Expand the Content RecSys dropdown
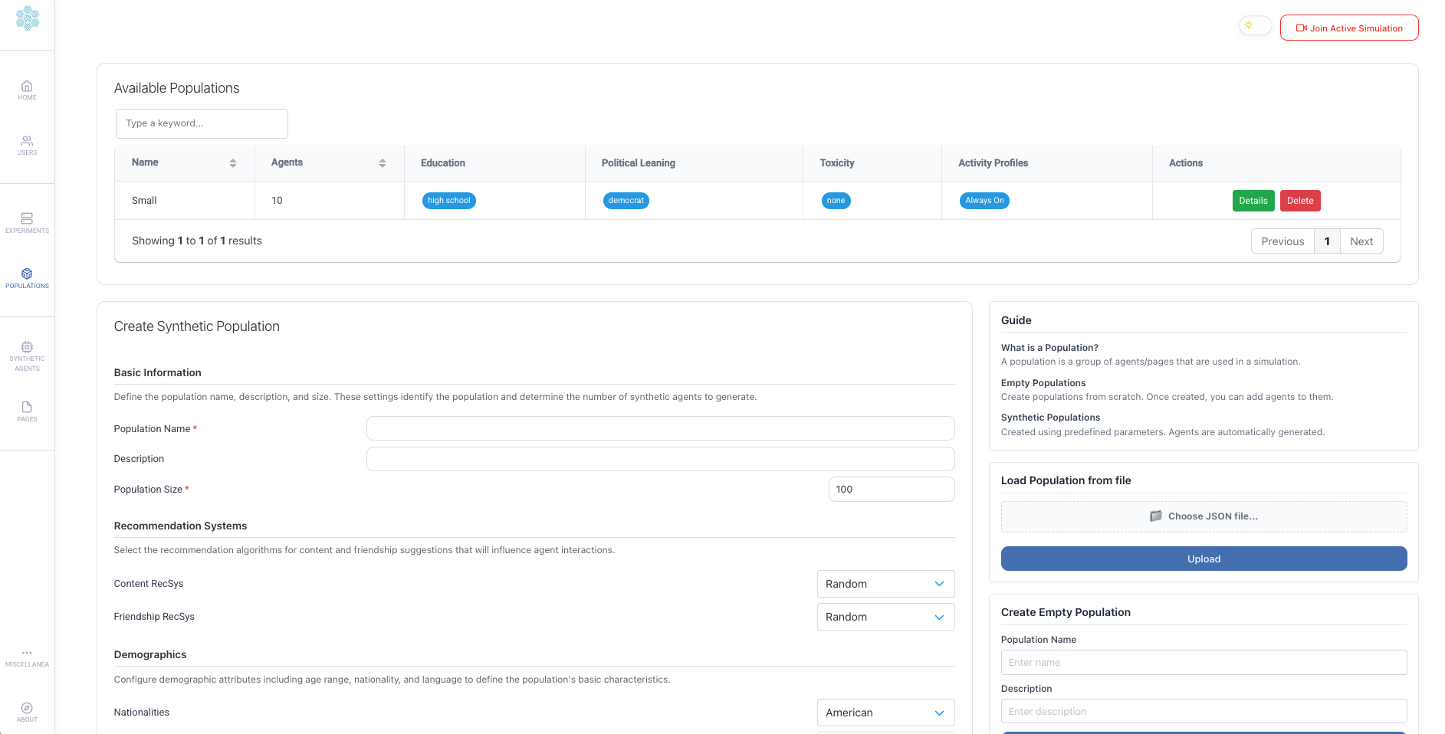Screen dimensions: 1445x734 tap(885, 584)
